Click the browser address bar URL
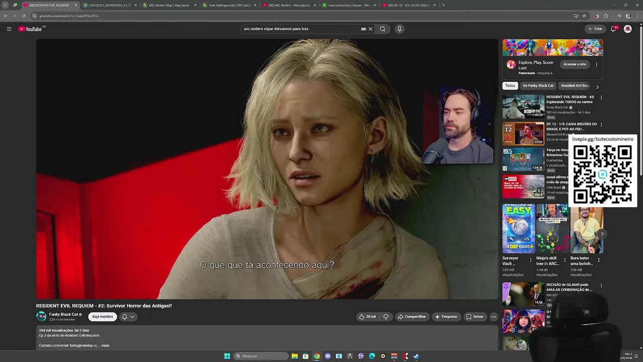Screen dimensions: 643x362 click(x=69, y=16)
